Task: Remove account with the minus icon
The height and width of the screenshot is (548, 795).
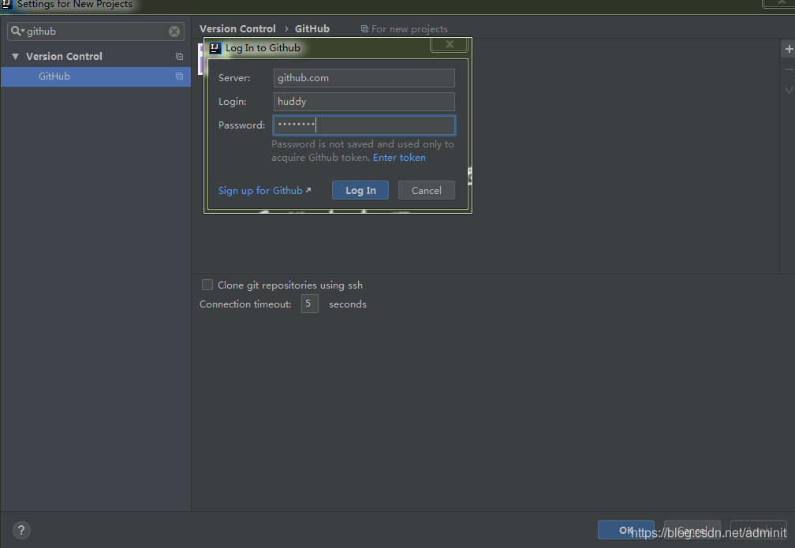Action: 789,69
